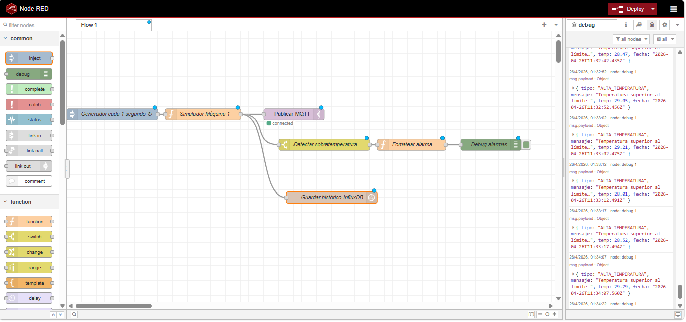
Task: Select the debug sidebar tab
Action: click(592, 25)
